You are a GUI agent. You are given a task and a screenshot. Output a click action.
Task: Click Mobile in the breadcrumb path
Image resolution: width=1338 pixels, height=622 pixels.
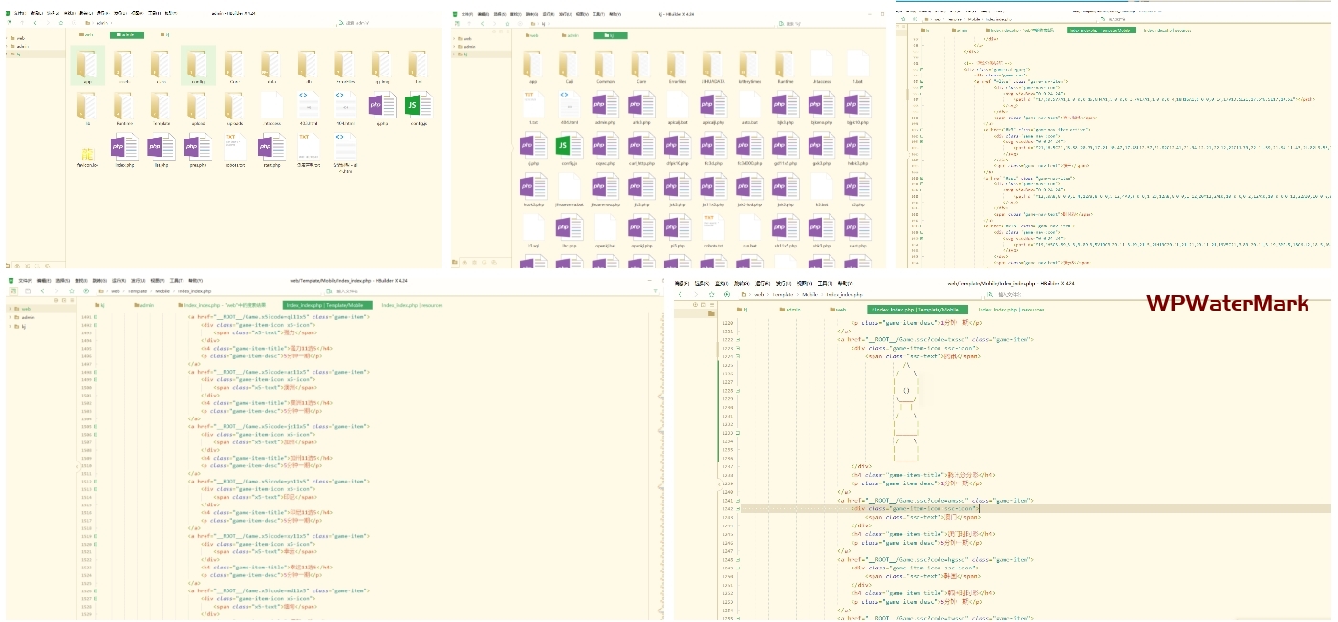coord(162,290)
